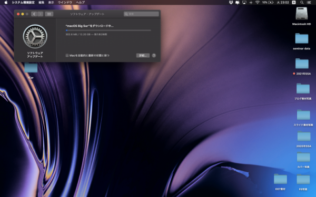The image size is (316, 197).
Task: Open the help question mark button
Action: coord(154,56)
